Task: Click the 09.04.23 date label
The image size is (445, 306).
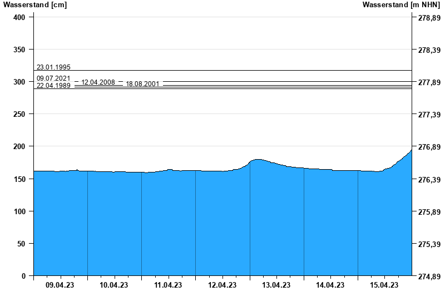Action: (60, 285)
